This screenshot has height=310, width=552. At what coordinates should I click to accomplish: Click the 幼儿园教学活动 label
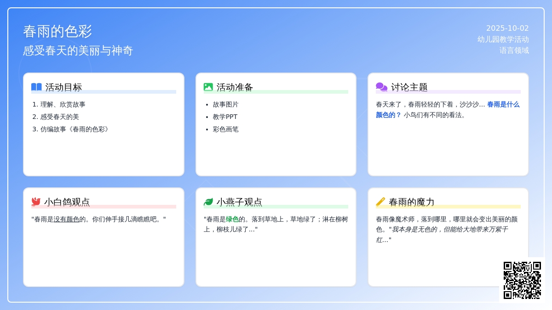[x=503, y=39]
